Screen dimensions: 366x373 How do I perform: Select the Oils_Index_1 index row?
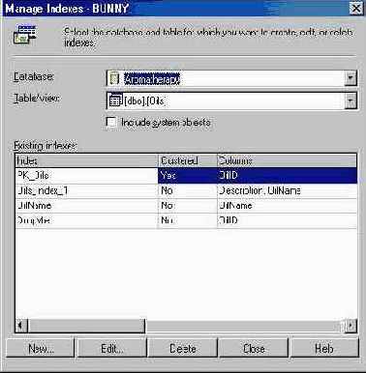pos(186,191)
